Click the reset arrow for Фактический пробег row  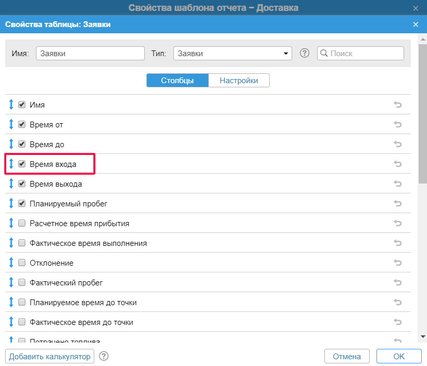click(398, 282)
